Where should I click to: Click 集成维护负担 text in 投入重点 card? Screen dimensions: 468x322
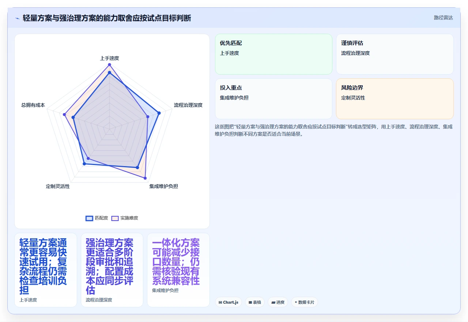click(234, 98)
